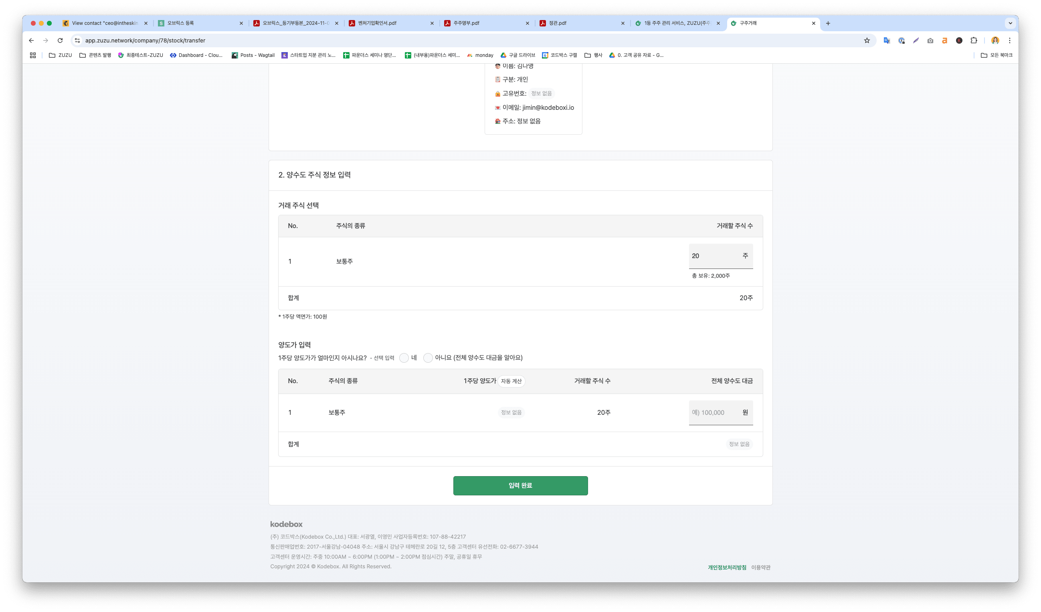
Task: Open the '모든 북마크' bookmarks folder
Action: [x=997, y=55]
